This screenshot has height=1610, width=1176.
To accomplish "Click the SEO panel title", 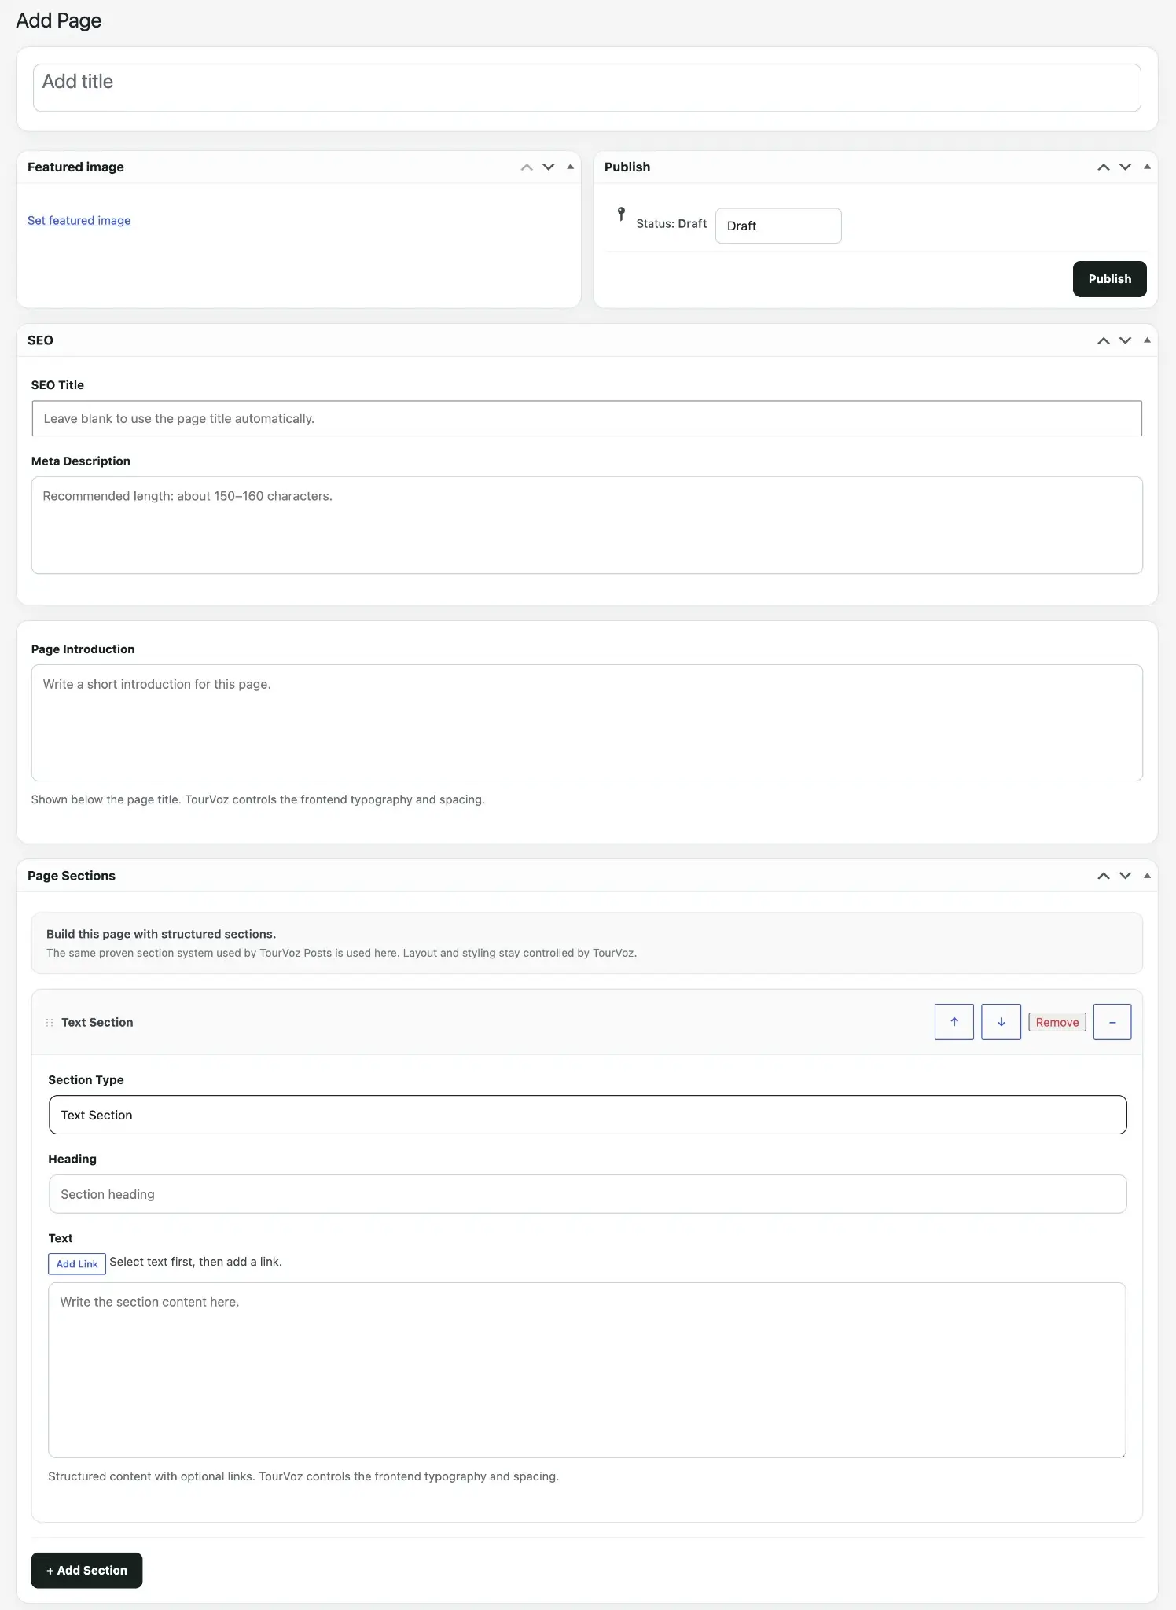I will [x=40, y=340].
